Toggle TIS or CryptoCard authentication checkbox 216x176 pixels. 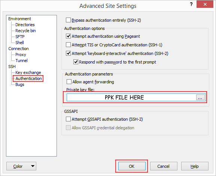tap(68, 45)
